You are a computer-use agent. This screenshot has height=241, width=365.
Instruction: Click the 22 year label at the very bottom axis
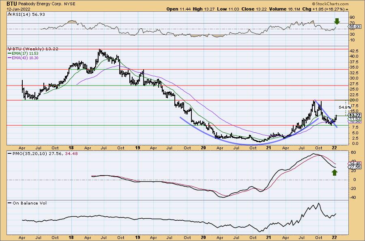335,237
